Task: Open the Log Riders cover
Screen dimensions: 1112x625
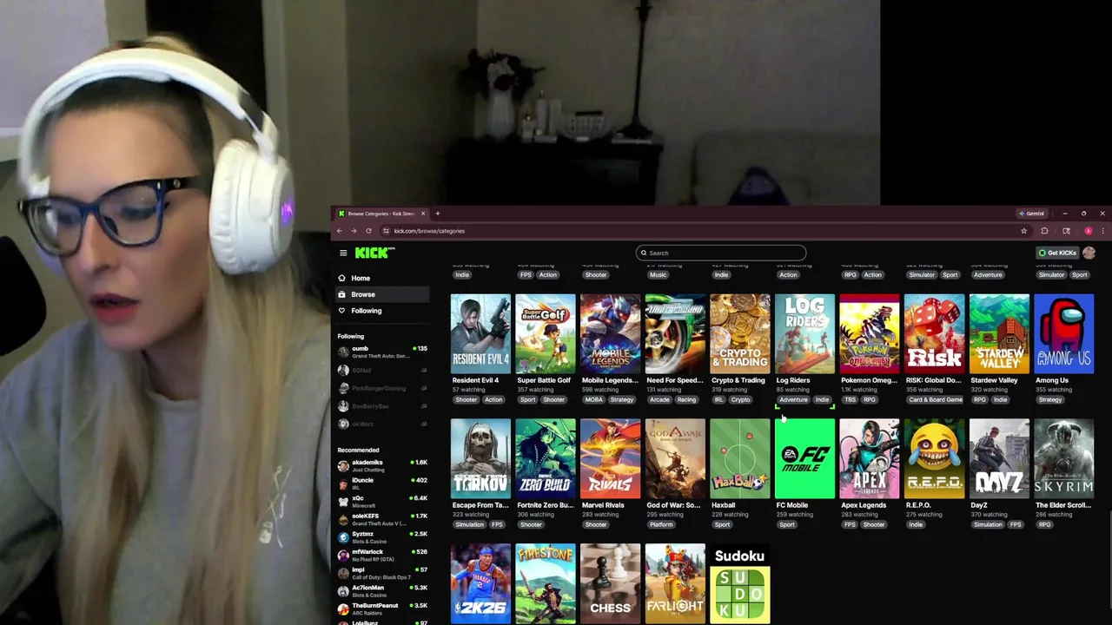Action: [x=804, y=334]
